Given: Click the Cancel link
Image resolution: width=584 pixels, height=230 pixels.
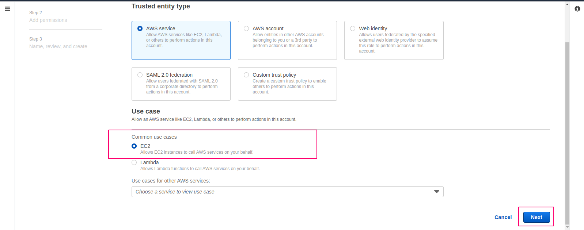Looking at the screenshot, I should 503,217.
